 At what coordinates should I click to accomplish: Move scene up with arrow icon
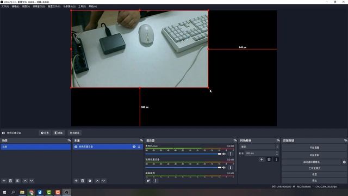pos(25,181)
